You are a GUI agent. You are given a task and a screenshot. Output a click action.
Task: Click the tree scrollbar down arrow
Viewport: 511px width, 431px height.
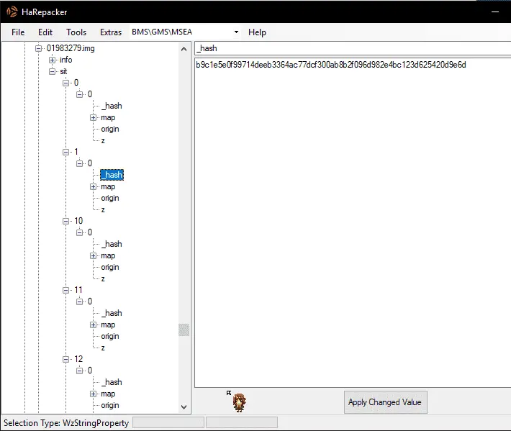(x=184, y=407)
